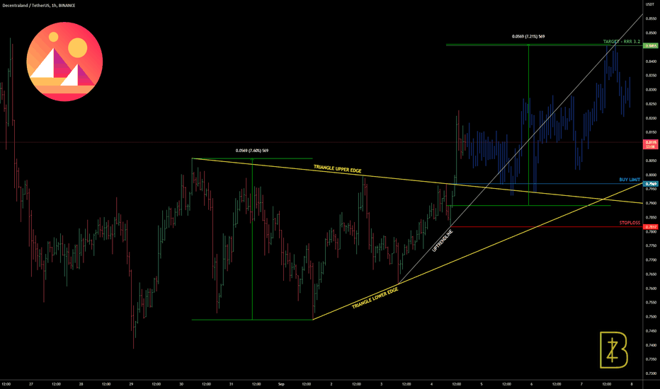Screen dimensions: 660x389
Task: Click date label 30 on time axis
Action: point(181,384)
